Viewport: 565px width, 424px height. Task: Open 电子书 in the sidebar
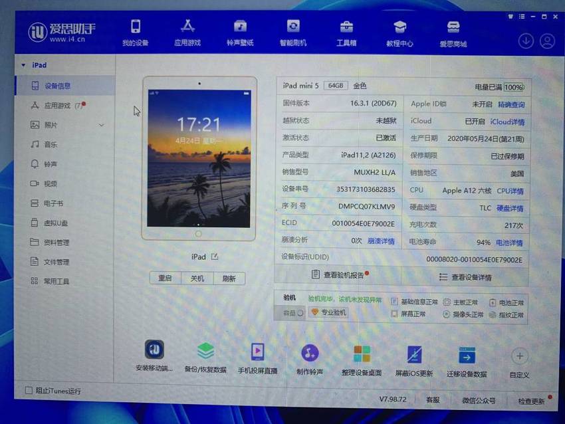pyautogui.click(x=53, y=203)
